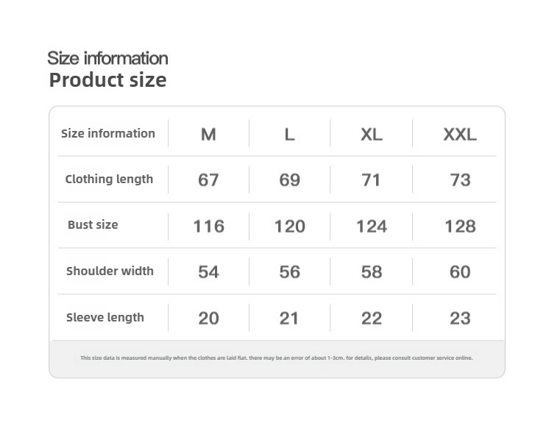The image size is (552, 423).
Task: Click the 'Product size' title
Action: [x=107, y=80]
